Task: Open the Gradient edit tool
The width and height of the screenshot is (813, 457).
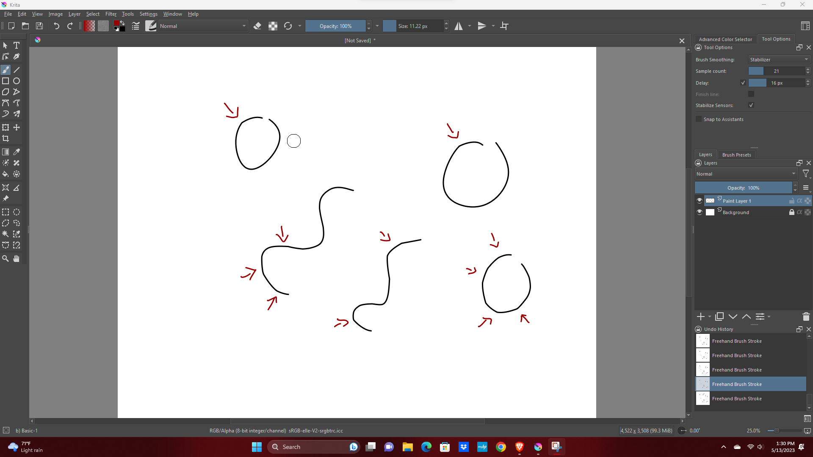Action: coord(6,152)
